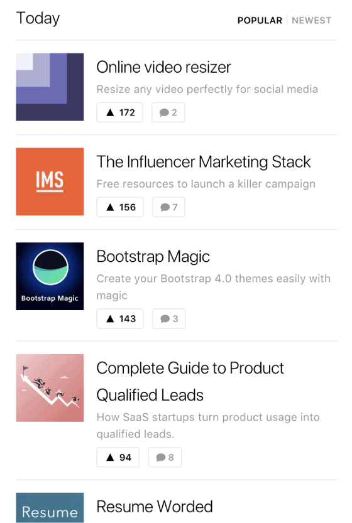Upvote Online video resizer with 172 votes
This screenshot has width=352, height=523.
[119, 112]
